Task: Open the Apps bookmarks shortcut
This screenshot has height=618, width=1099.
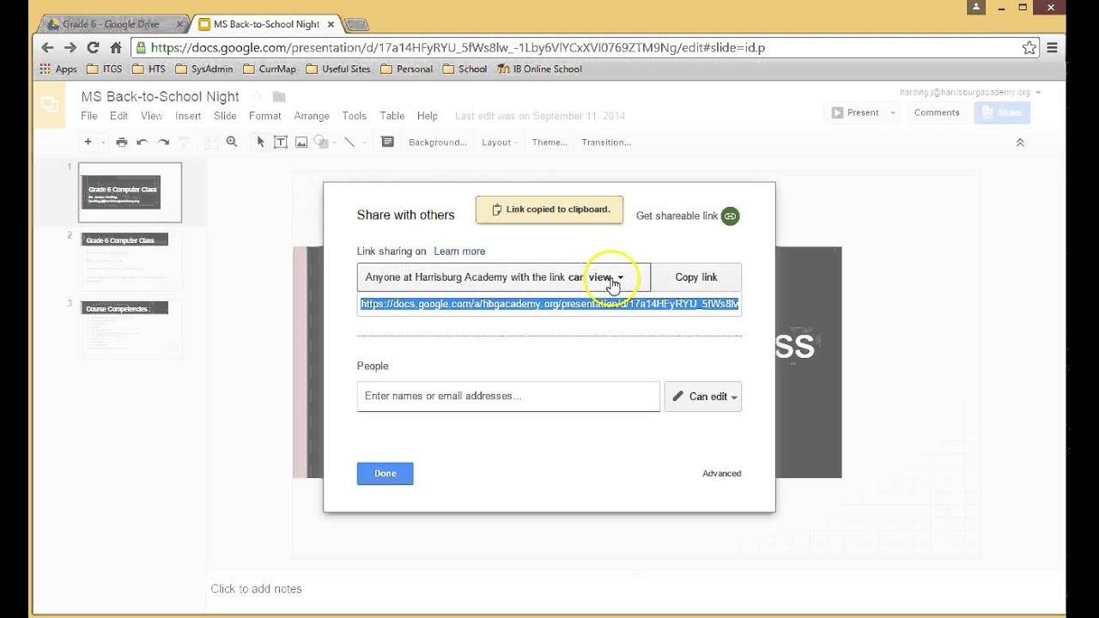Action: pyautogui.click(x=58, y=70)
